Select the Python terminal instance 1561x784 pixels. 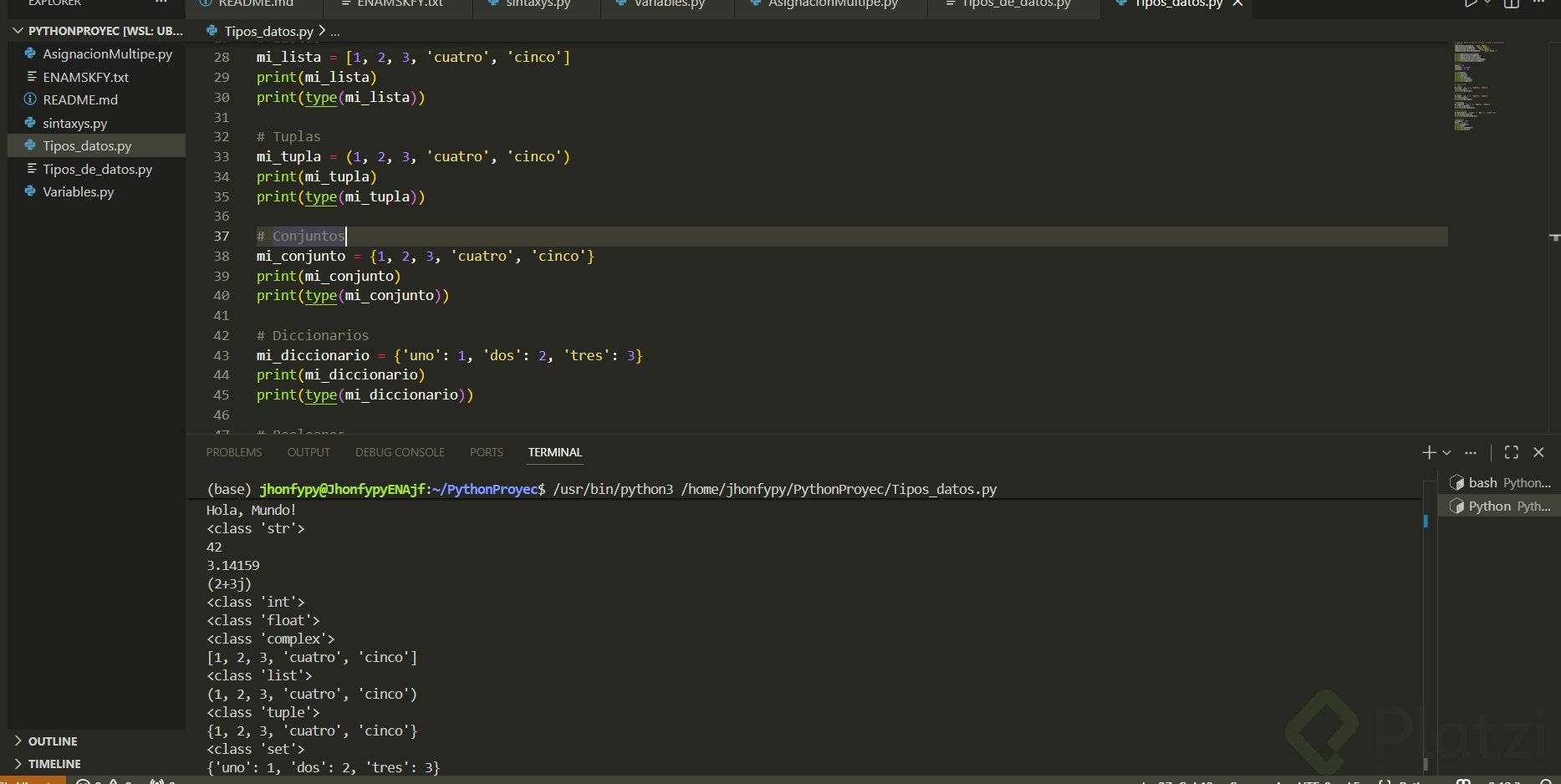[x=1500, y=507]
